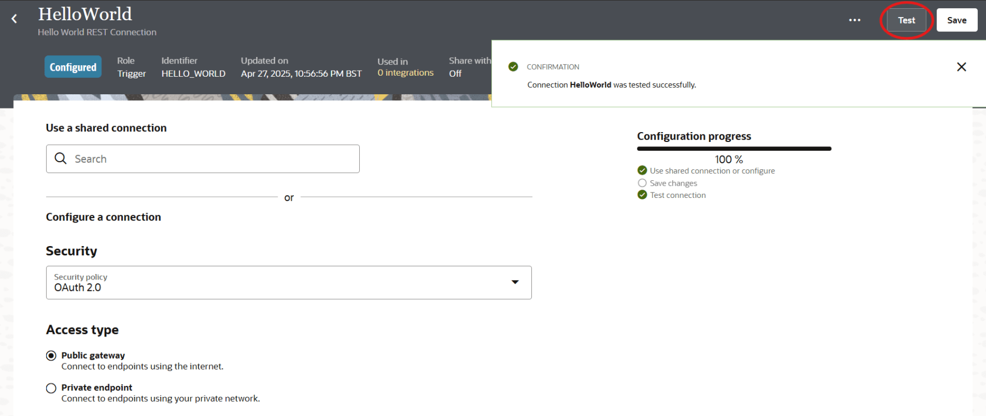Click the search magnifier icon
The width and height of the screenshot is (986, 416).
click(61, 158)
